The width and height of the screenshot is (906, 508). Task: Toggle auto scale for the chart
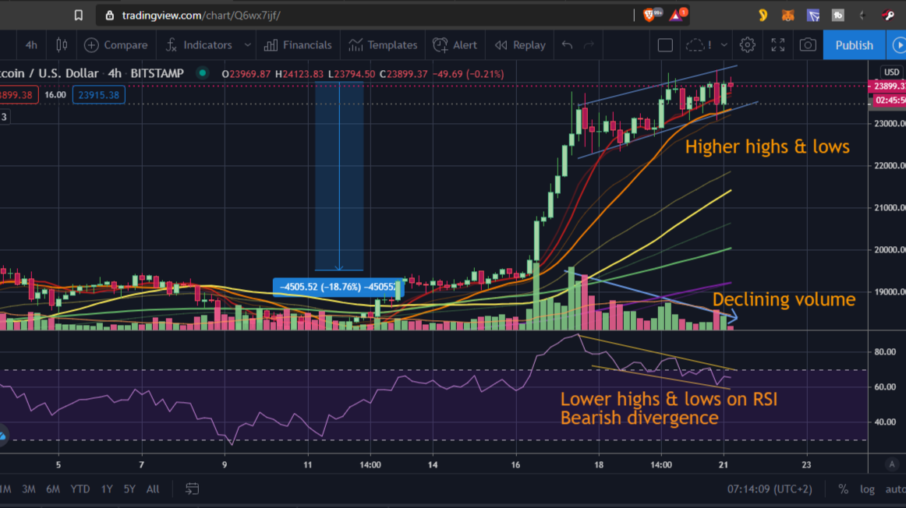(x=894, y=489)
